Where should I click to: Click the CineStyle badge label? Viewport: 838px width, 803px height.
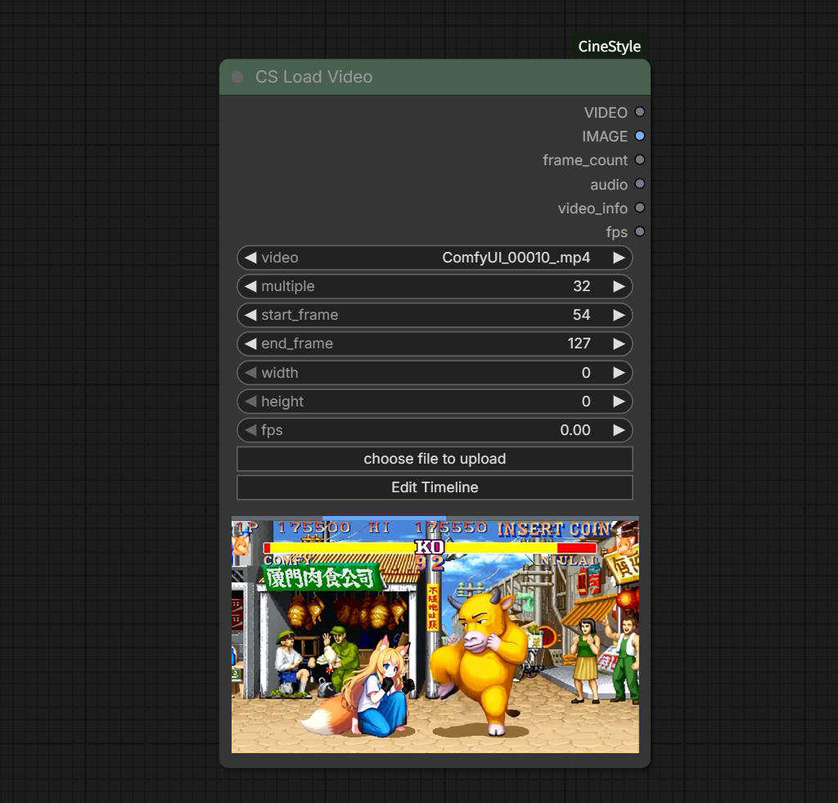click(609, 47)
